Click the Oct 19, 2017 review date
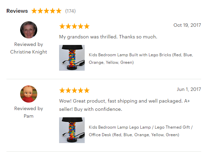The image size is (209, 153). coord(187,25)
